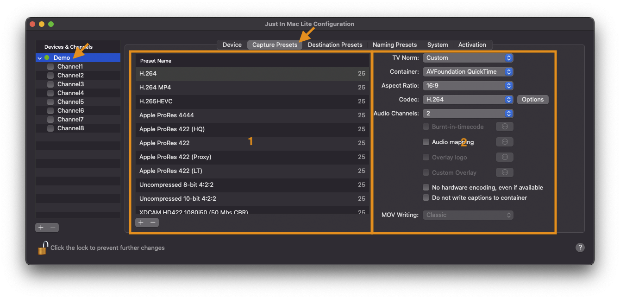
Task: Open the MOV Writing dropdown
Action: [x=468, y=215]
